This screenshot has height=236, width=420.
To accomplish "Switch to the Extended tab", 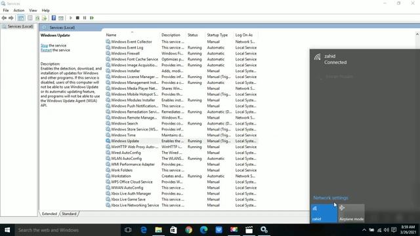I will 50,214.
